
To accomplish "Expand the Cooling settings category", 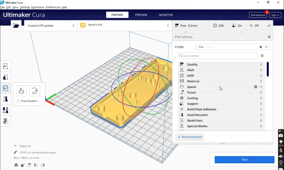I will (221, 98).
